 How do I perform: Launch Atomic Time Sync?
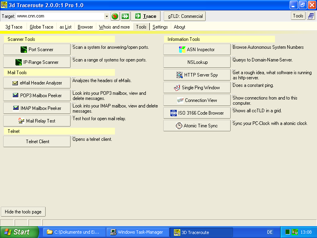[197, 126]
